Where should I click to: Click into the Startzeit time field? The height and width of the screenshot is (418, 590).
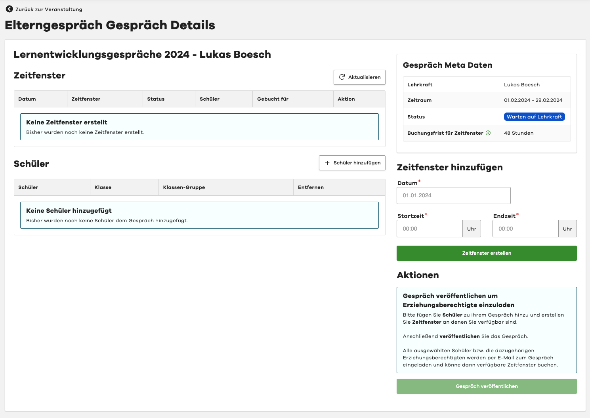click(x=430, y=229)
